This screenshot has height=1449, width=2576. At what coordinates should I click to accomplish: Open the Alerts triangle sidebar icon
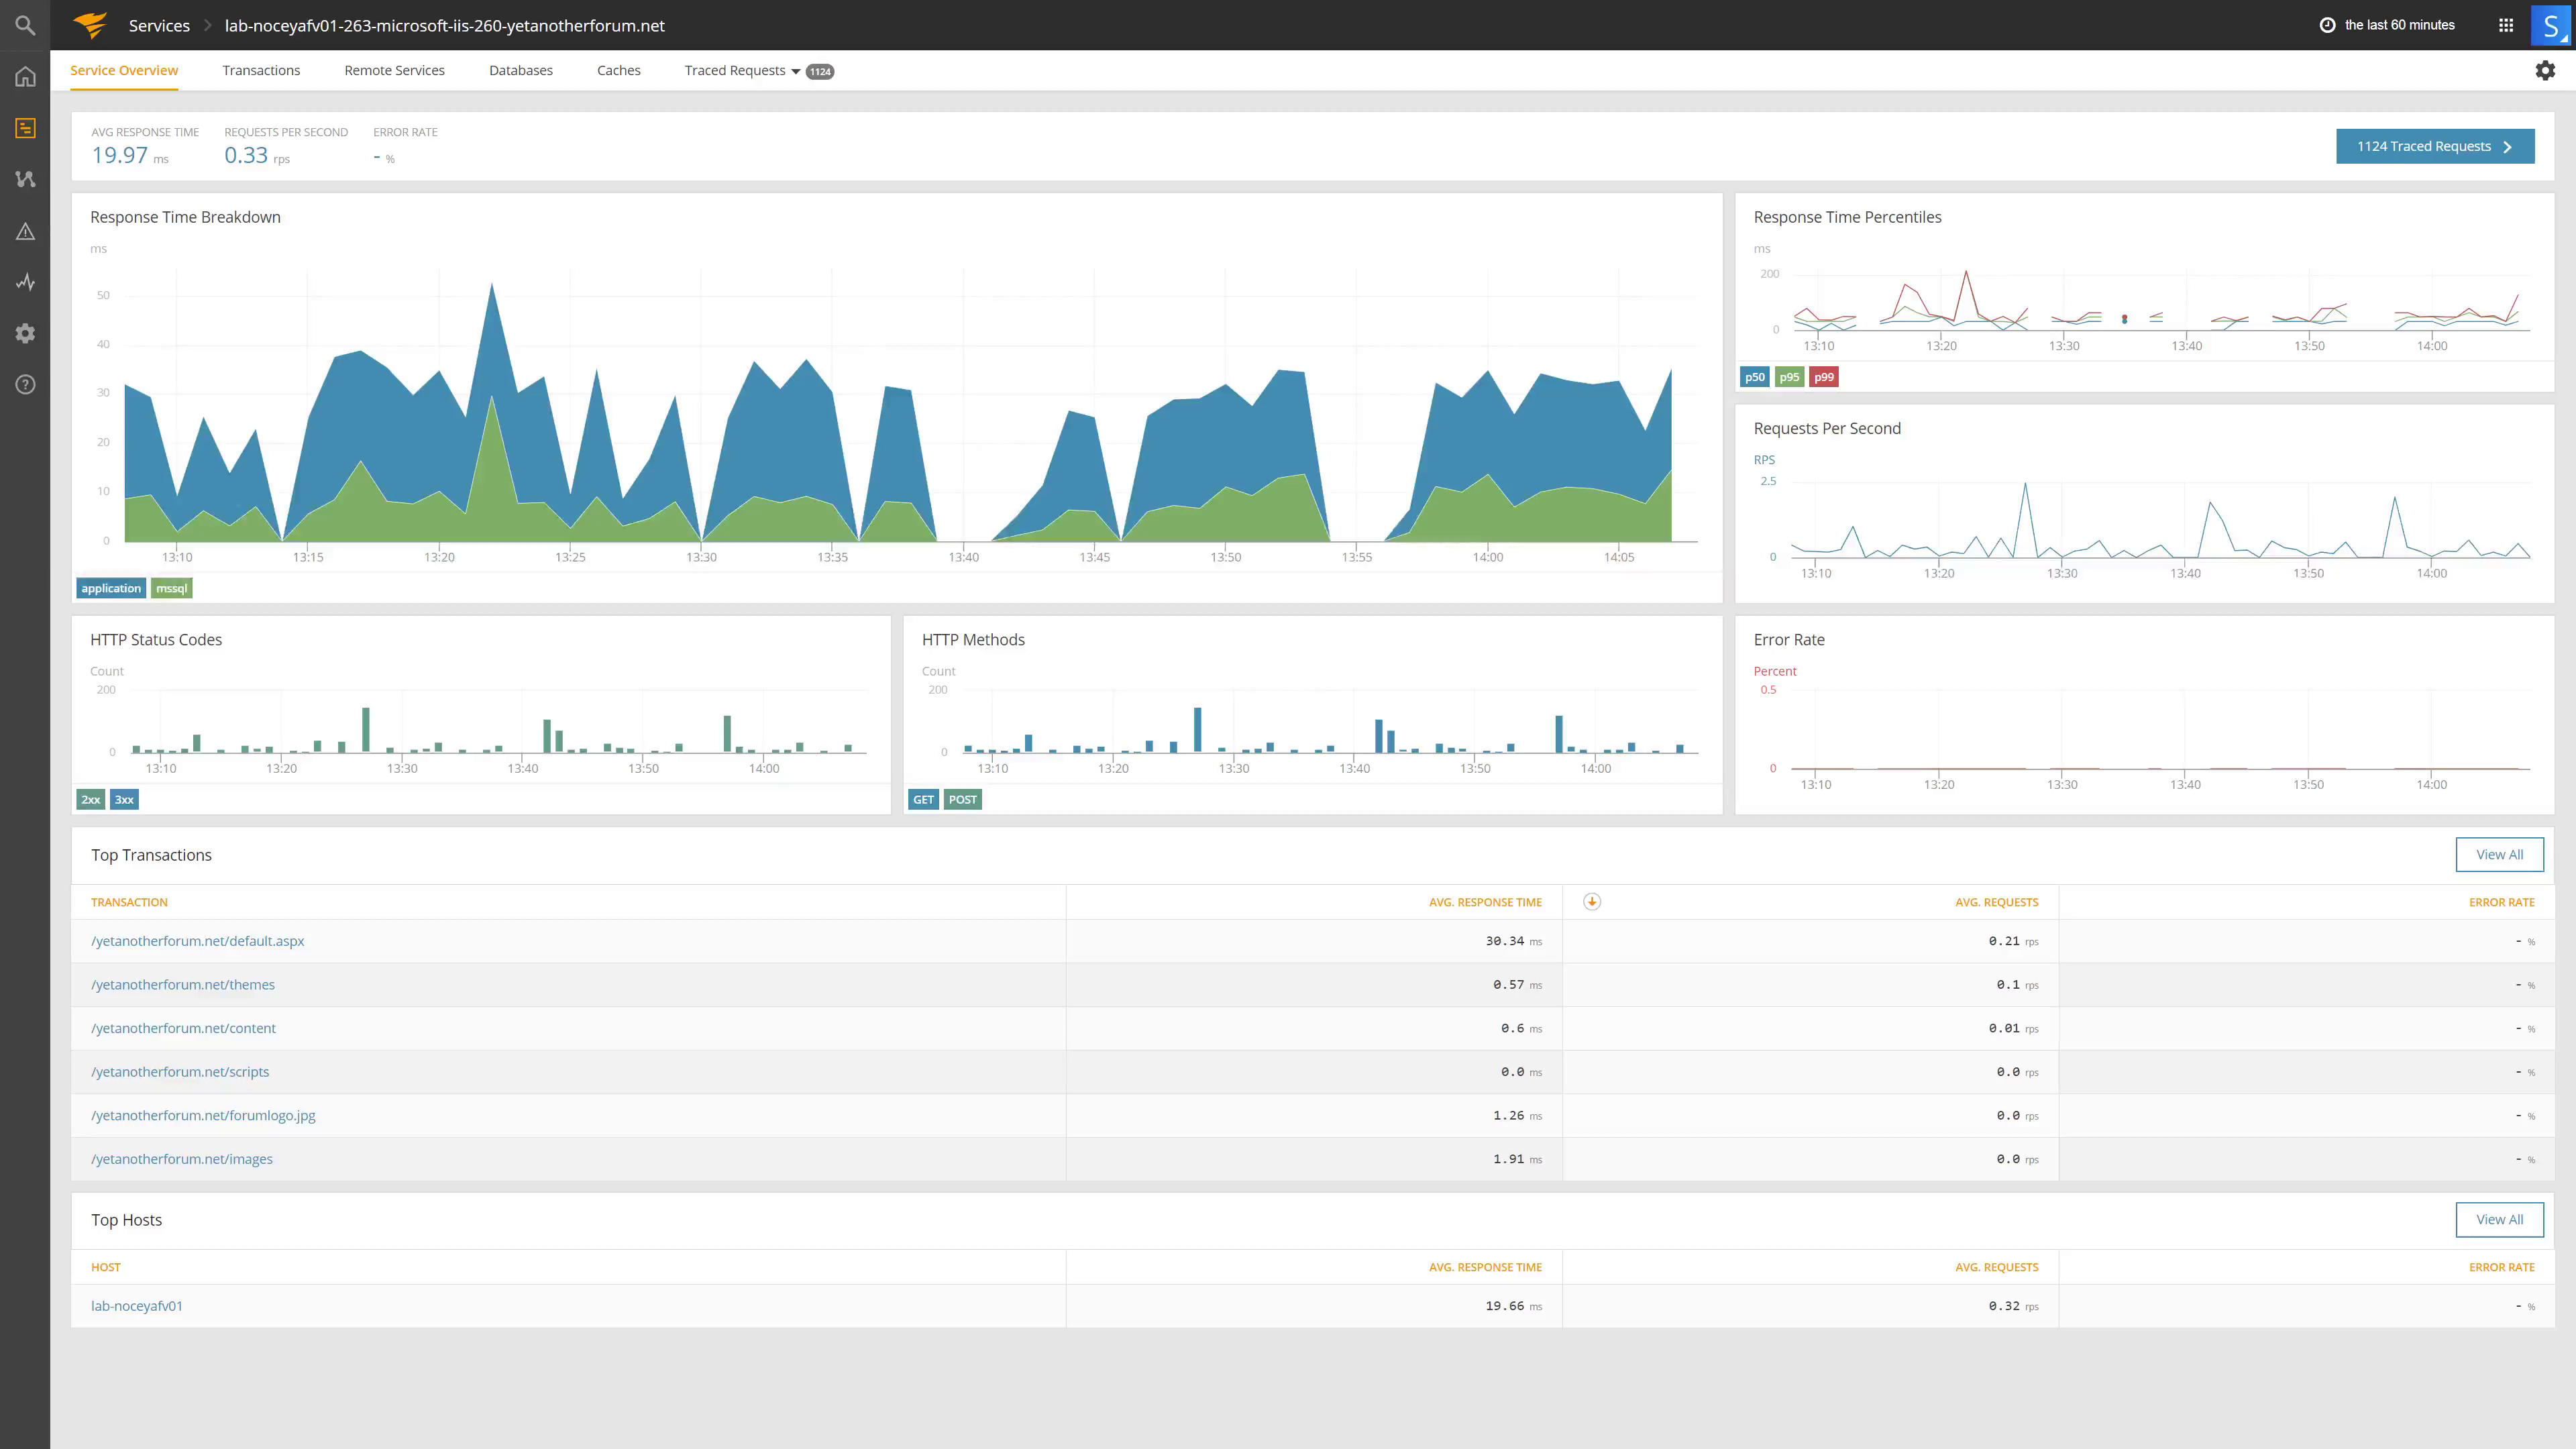[x=25, y=231]
